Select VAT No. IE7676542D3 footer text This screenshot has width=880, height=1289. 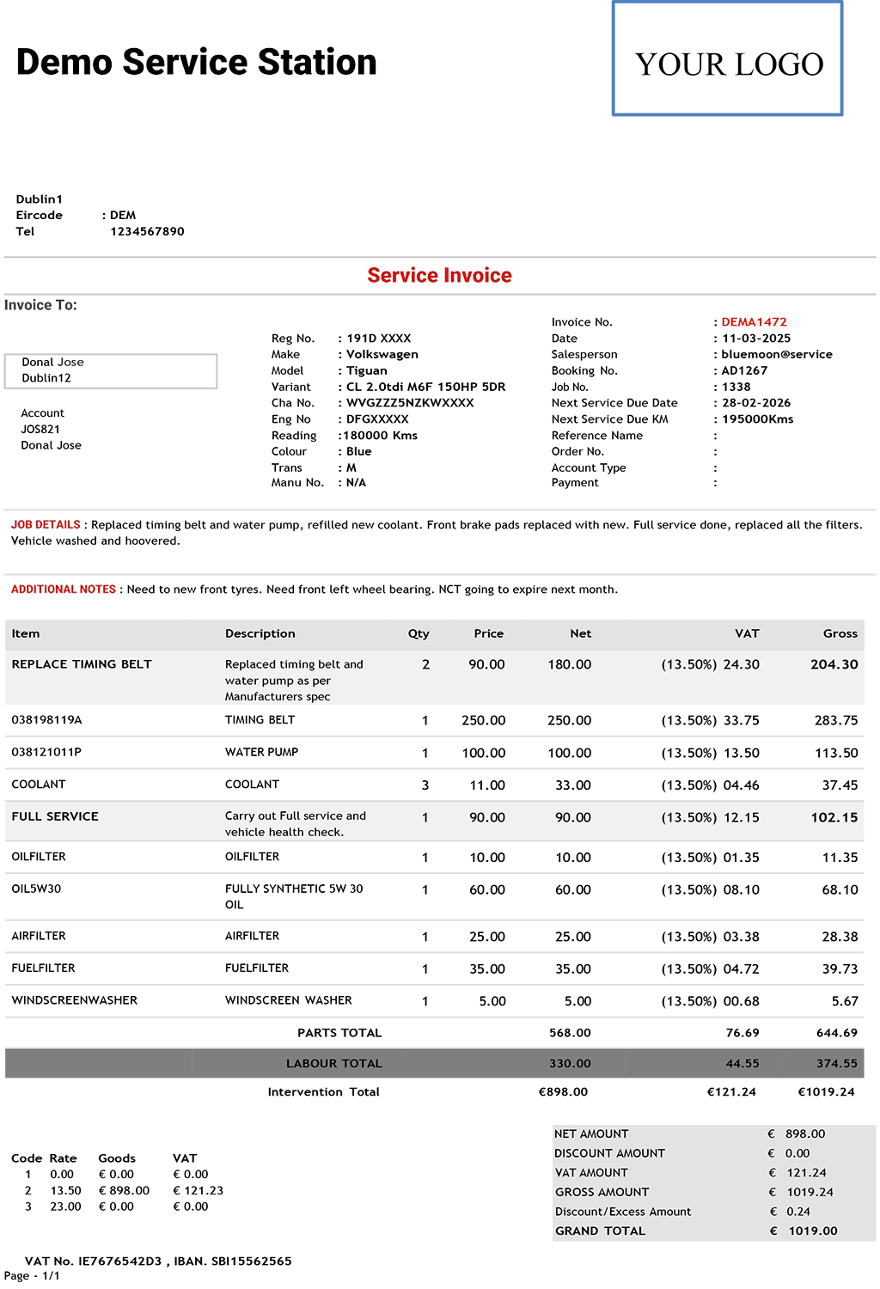point(93,1262)
